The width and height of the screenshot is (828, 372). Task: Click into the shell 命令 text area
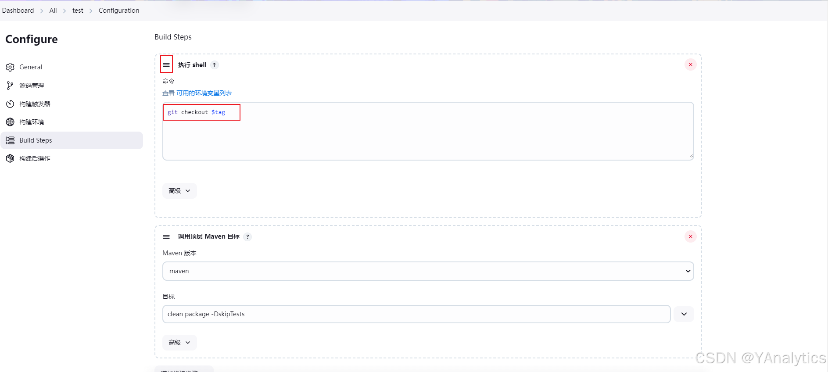coord(428,131)
